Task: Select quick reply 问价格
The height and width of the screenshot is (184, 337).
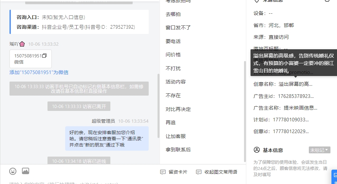Action: [173, 55]
